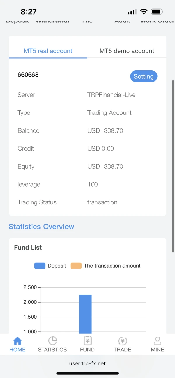Tap account number 660668
This screenshot has width=175, height=378.
(x=28, y=75)
